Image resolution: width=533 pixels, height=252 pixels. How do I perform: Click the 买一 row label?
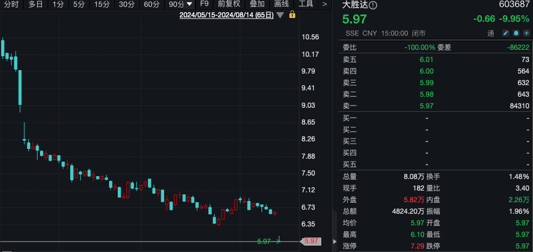[350, 118]
